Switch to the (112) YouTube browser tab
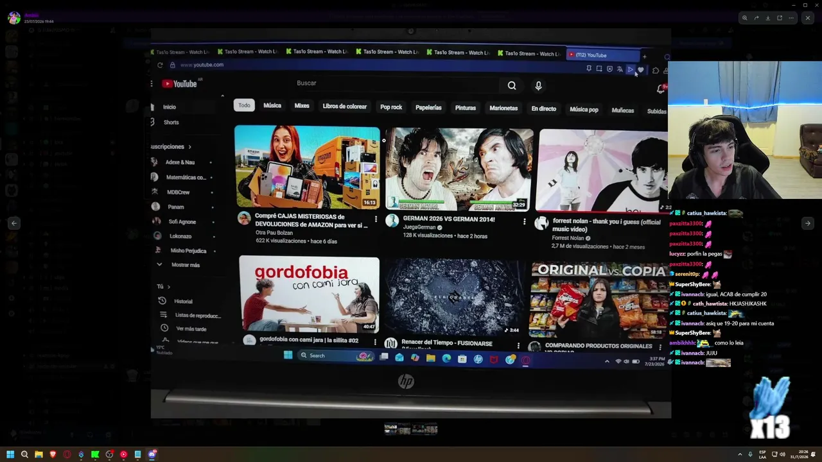Screen dimensions: 822x462 (x=602, y=55)
